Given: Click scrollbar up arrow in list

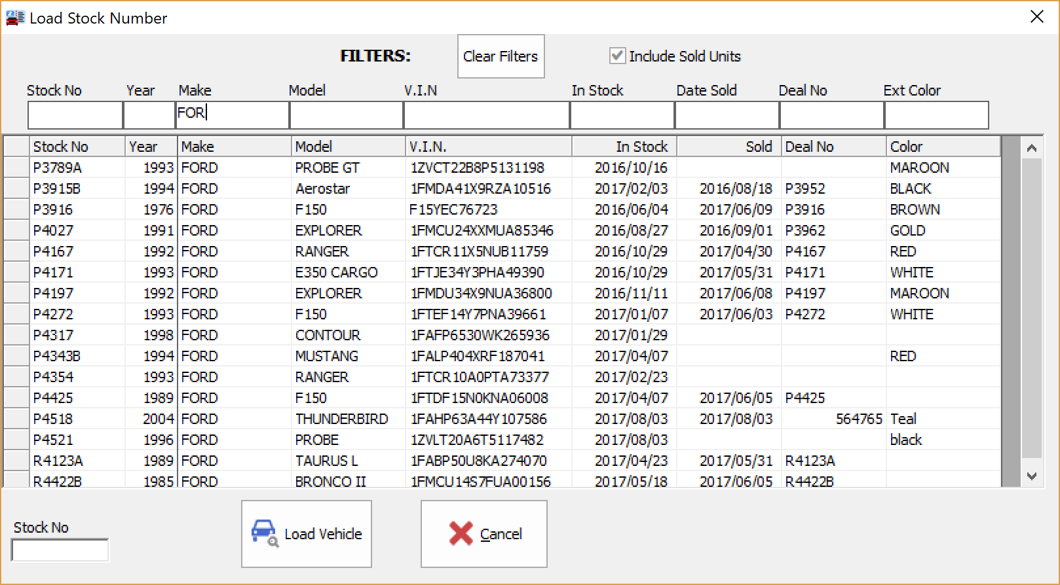Looking at the screenshot, I should [1031, 149].
